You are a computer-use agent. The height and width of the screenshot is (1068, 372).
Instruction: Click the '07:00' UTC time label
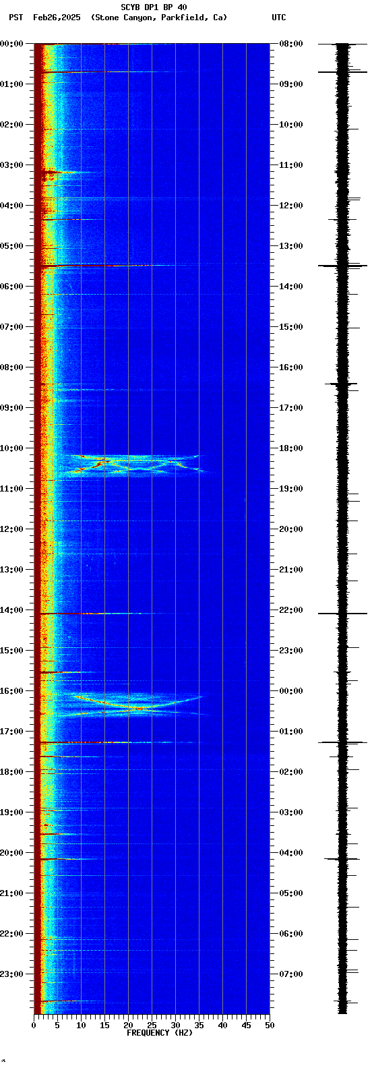click(291, 974)
